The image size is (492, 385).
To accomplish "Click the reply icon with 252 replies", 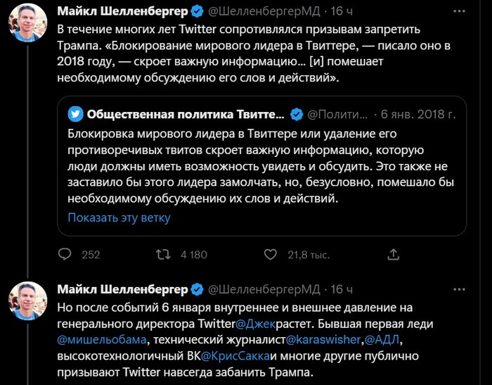I will [65, 254].
